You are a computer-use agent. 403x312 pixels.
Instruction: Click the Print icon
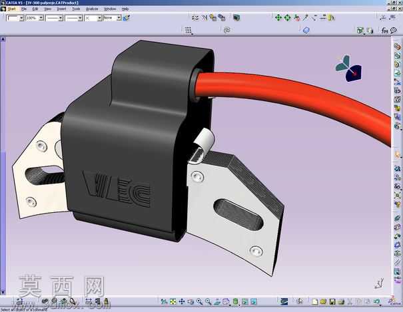tap(341, 302)
